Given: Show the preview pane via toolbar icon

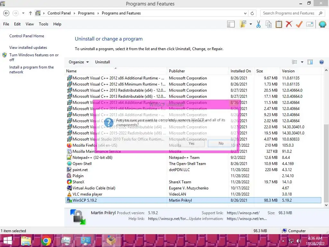Looking at the screenshot, I should pos(310,62).
